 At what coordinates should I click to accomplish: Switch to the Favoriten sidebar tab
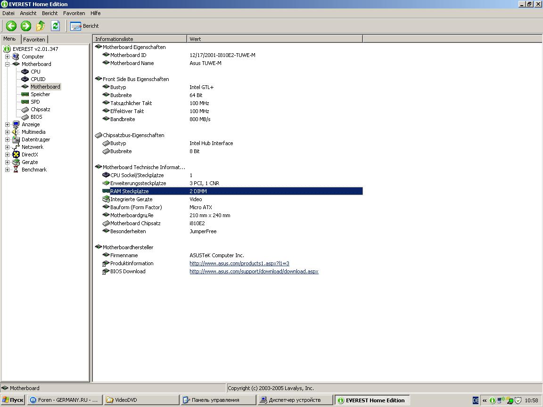(34, 40)
